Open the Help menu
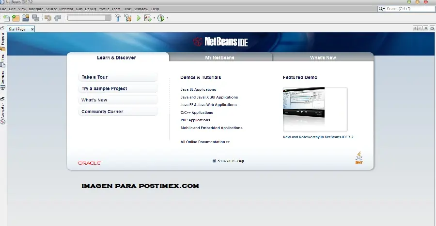The width and height of the screenshot is (436, 226). [x=155, y=9]
